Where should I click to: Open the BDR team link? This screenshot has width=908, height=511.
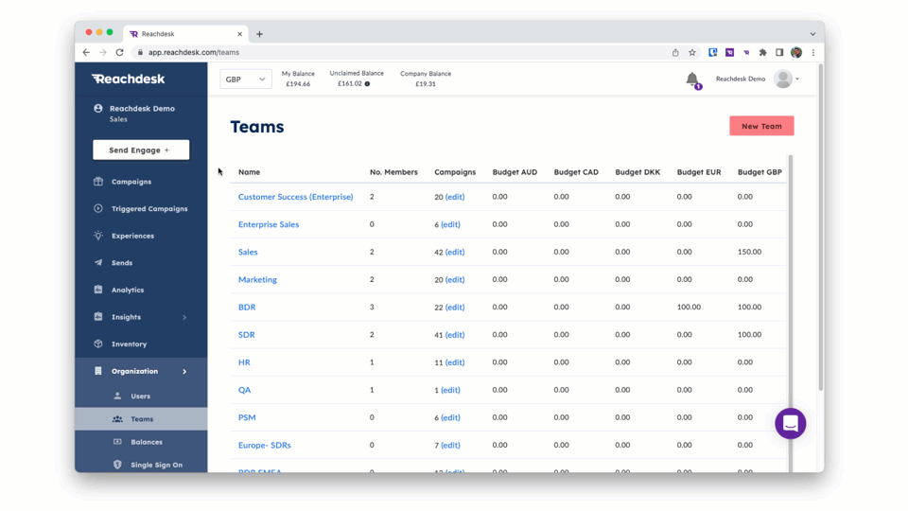[x=247, y=307]
